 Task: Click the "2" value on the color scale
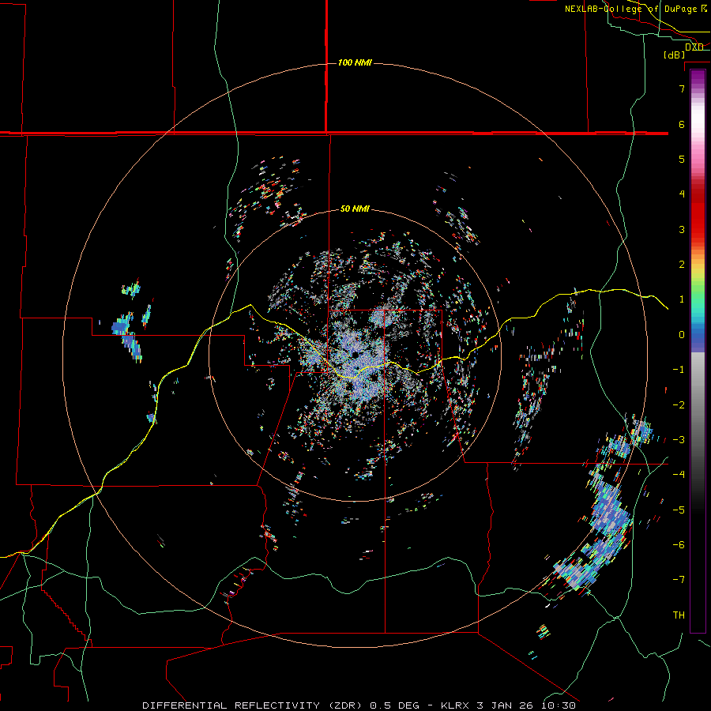pos(682,265)
